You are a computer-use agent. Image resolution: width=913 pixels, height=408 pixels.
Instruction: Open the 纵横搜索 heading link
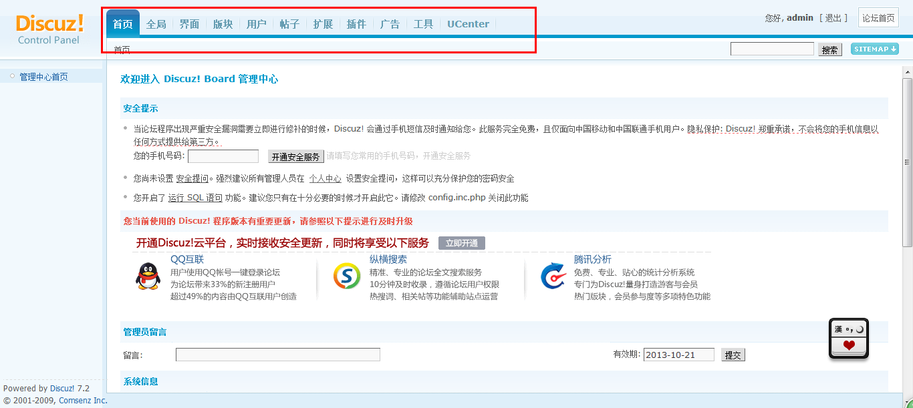click(x=388, y=259)
